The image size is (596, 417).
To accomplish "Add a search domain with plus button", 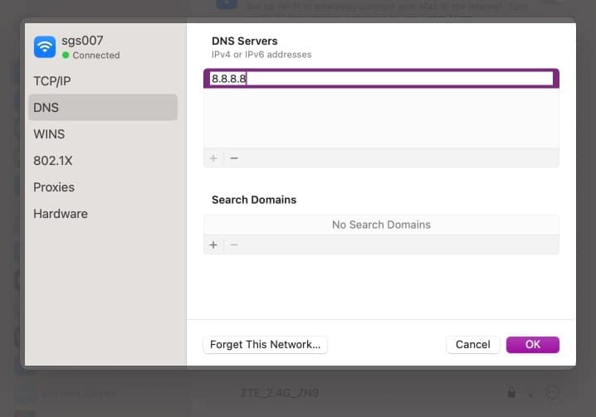I will (213, 245).
